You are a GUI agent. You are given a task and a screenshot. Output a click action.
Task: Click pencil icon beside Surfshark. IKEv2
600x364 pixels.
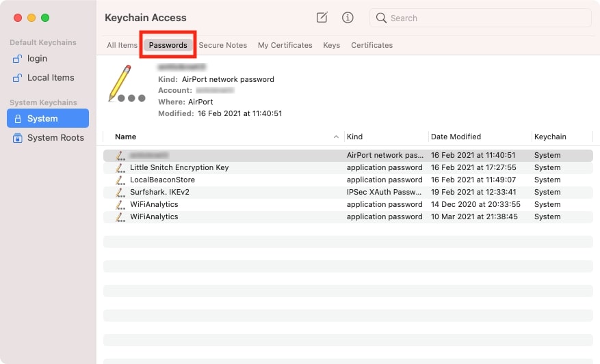[x=120, y=192]
